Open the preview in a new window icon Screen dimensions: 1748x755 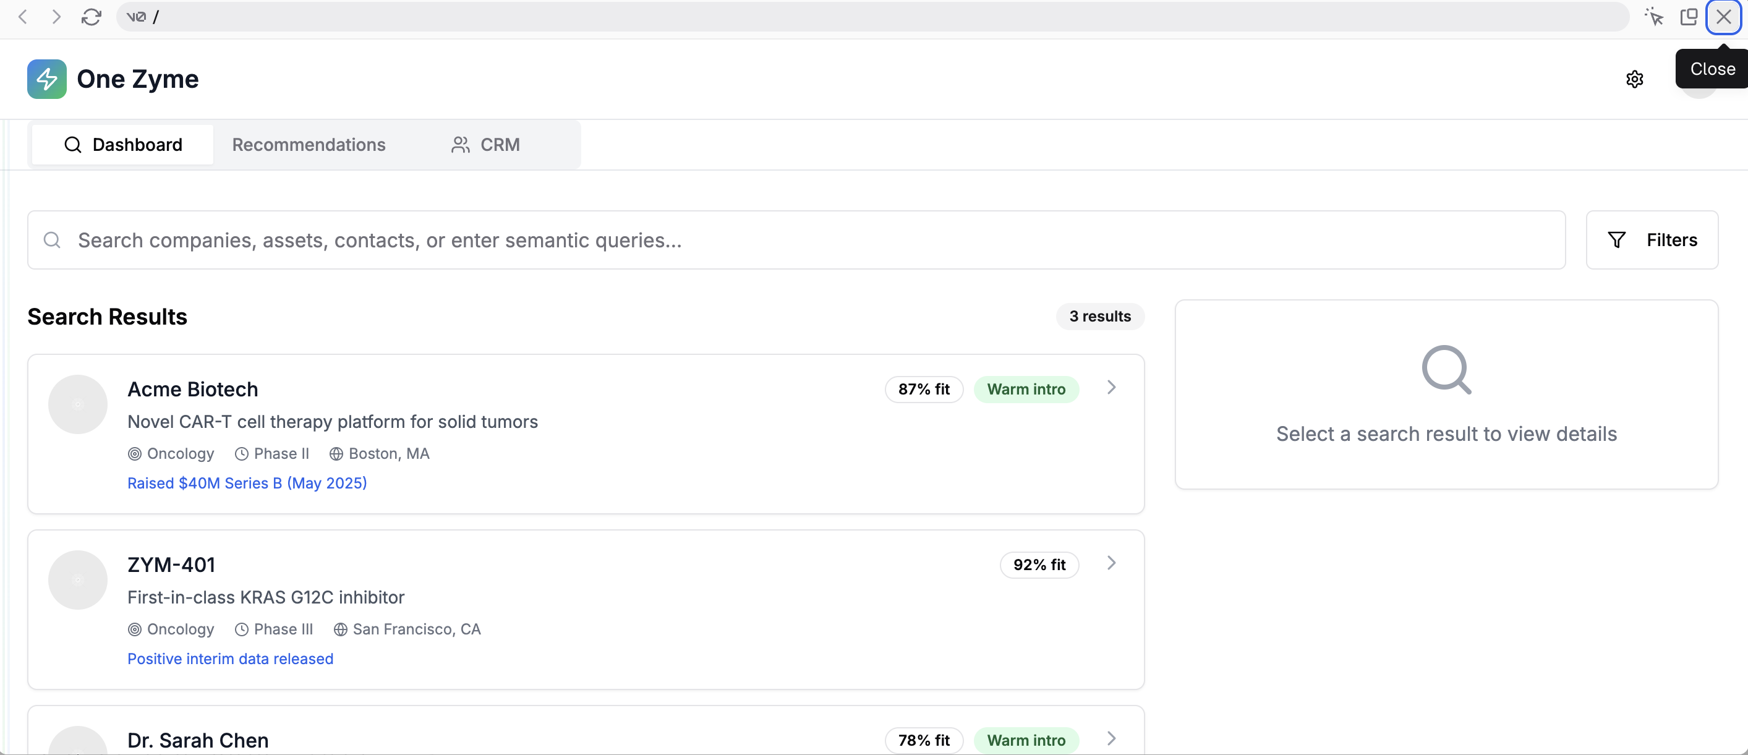1688,17
